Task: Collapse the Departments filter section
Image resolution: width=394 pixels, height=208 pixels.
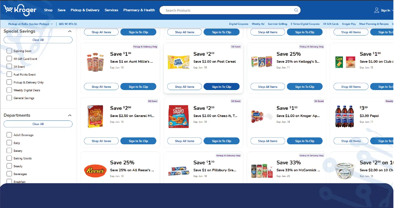Action: (x=70, y=115)
